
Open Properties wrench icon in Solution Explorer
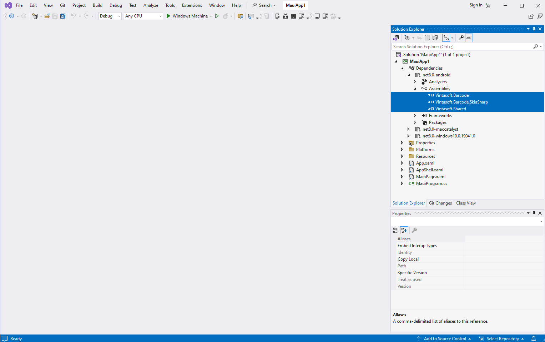(461, 38)
